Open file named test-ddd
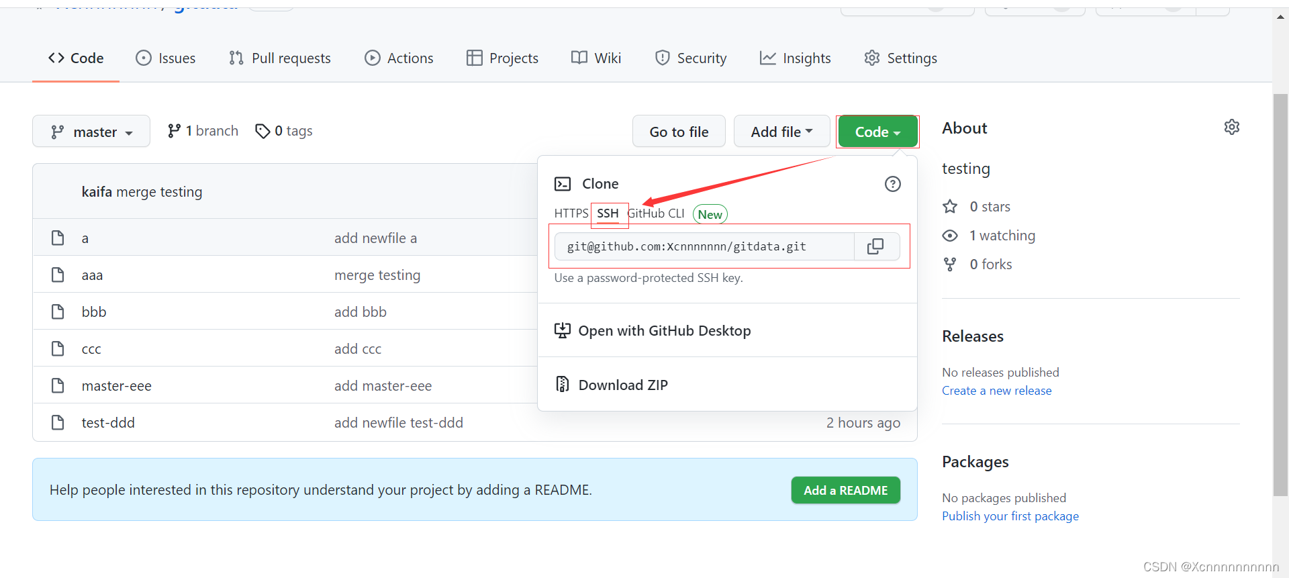The height and width of the screenshot is (578, 1289). coord(108,423)
